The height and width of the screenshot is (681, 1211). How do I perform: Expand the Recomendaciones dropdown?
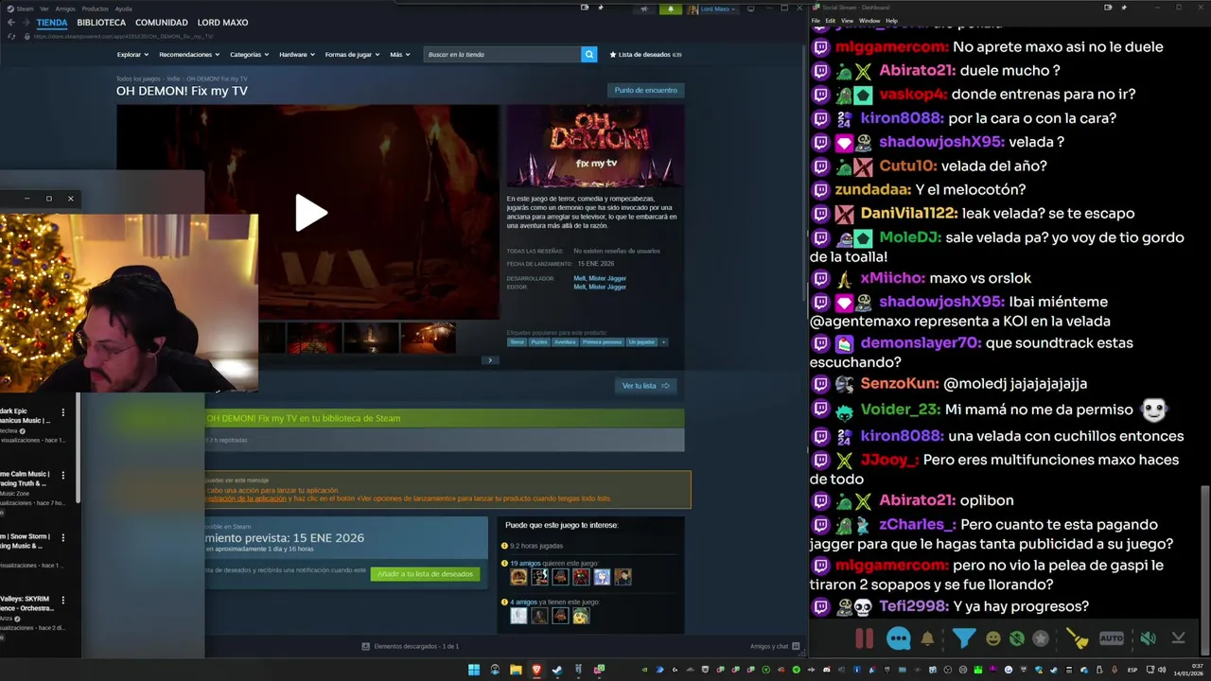click(188, 55)
